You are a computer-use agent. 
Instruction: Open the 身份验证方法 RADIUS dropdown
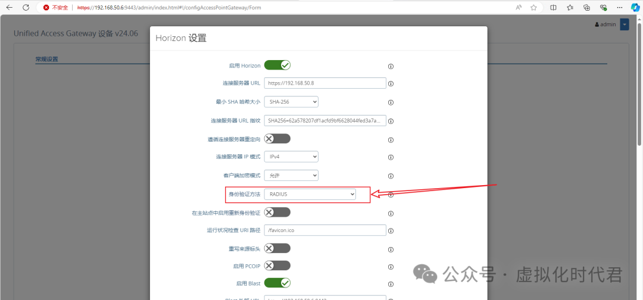[310, 194]
